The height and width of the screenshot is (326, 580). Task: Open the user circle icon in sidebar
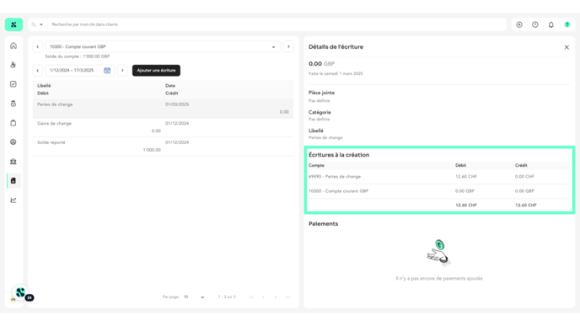(13, 142)
